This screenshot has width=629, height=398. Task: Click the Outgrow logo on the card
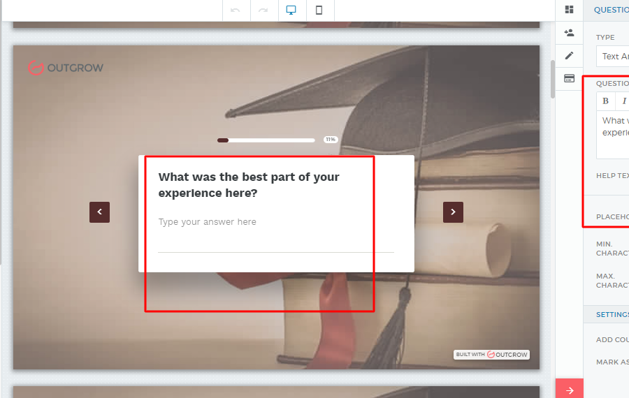(66, 68)
